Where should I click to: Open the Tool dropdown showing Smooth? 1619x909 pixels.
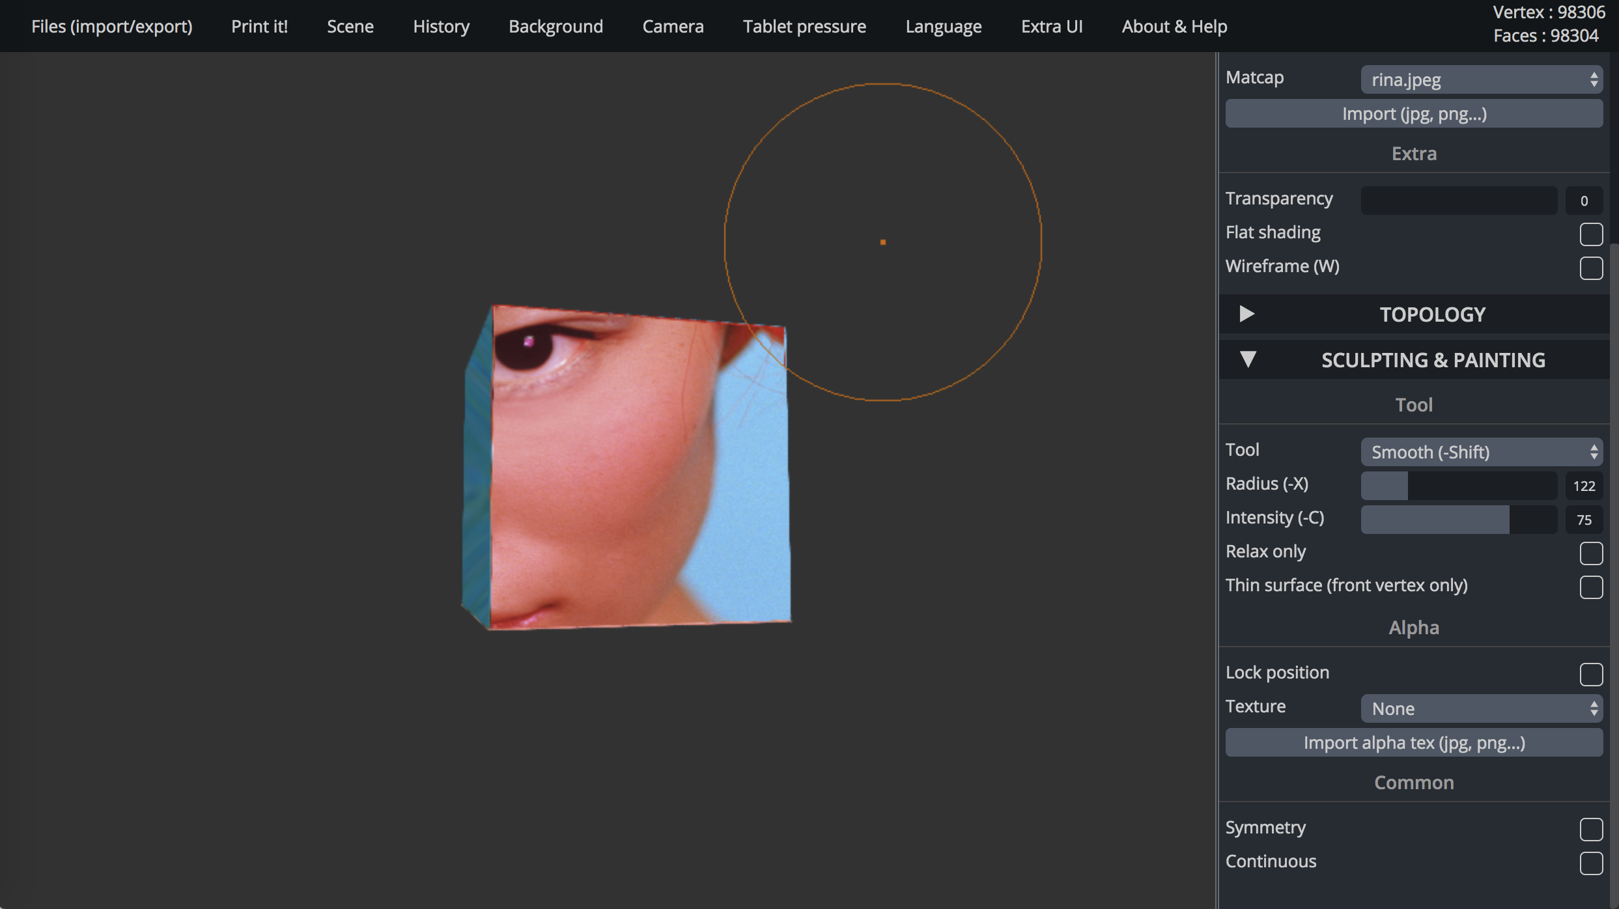(x=1481, y=452)
